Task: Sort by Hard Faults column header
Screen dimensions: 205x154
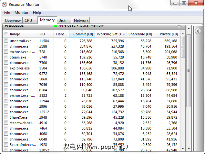Action: coord(61,34)
